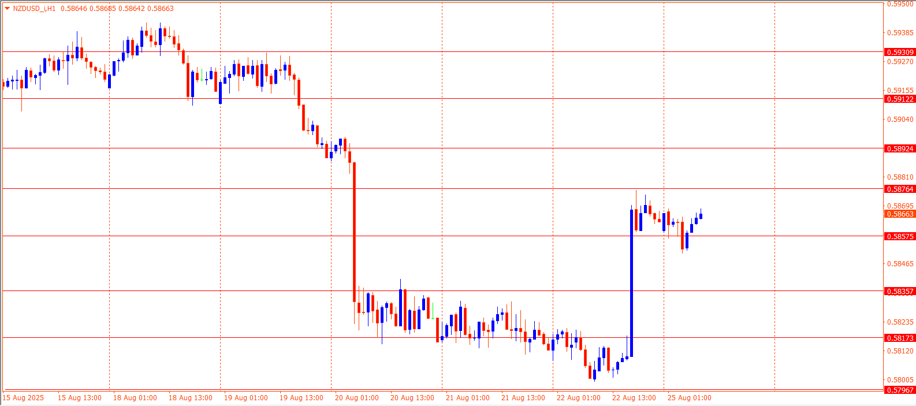Click the 0.58005 price scale value

click(900, 379)
